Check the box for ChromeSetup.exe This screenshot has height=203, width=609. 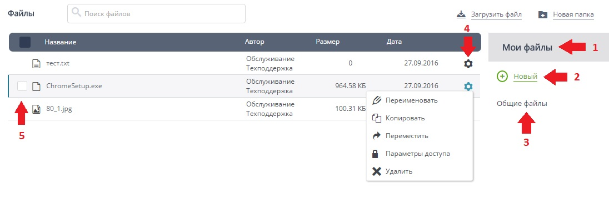[22, 86]
